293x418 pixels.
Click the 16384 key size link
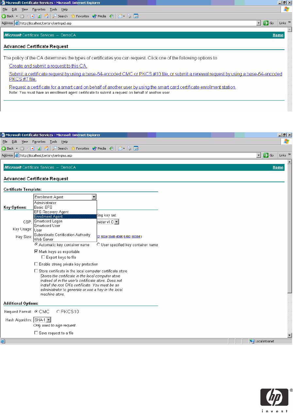136,236
